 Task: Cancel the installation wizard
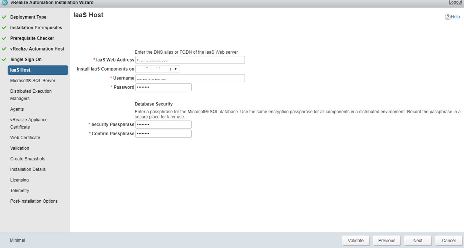click(x=449, y=241)
